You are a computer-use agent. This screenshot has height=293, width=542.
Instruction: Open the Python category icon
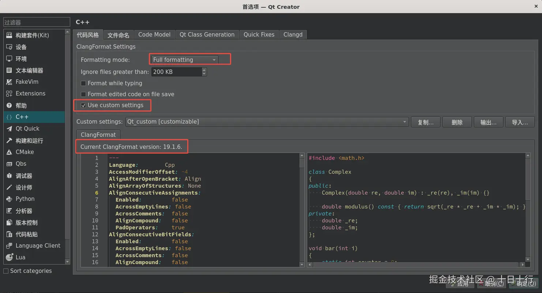(9, 199)
